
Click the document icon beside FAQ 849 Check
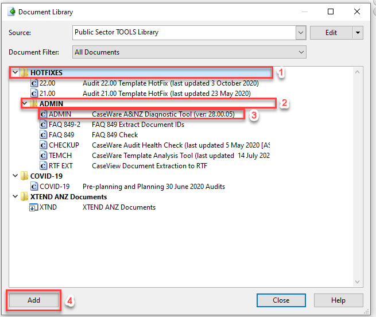coord(43,134)
